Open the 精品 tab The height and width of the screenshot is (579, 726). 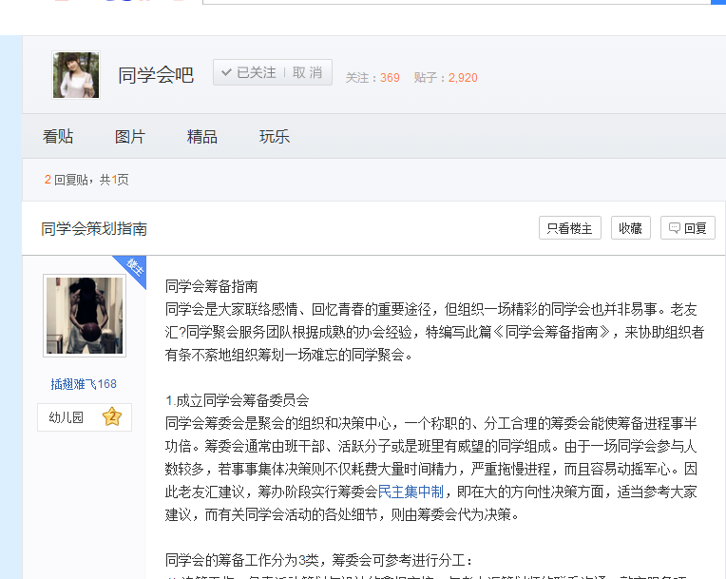[202, 137]
